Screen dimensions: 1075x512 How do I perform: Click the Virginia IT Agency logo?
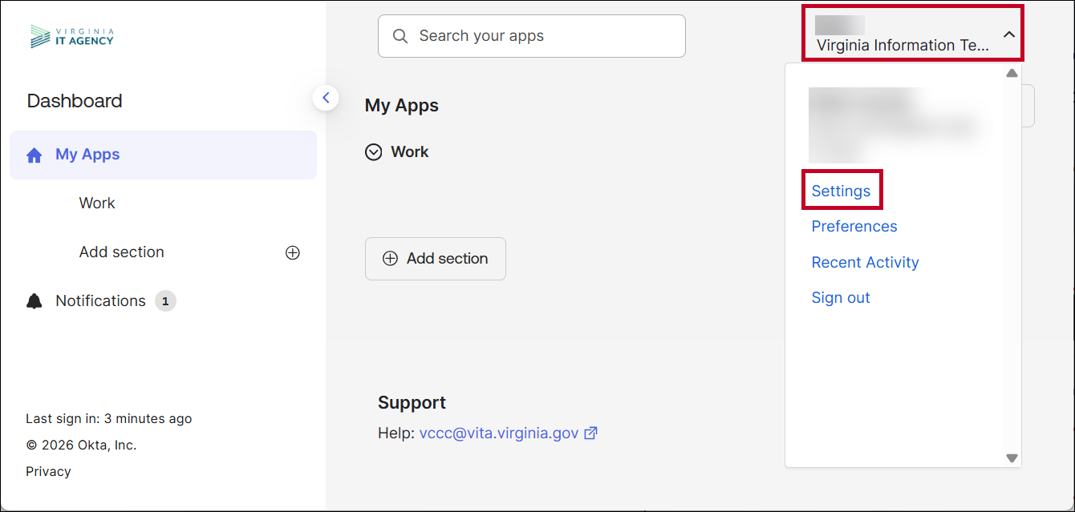(72, 36)
